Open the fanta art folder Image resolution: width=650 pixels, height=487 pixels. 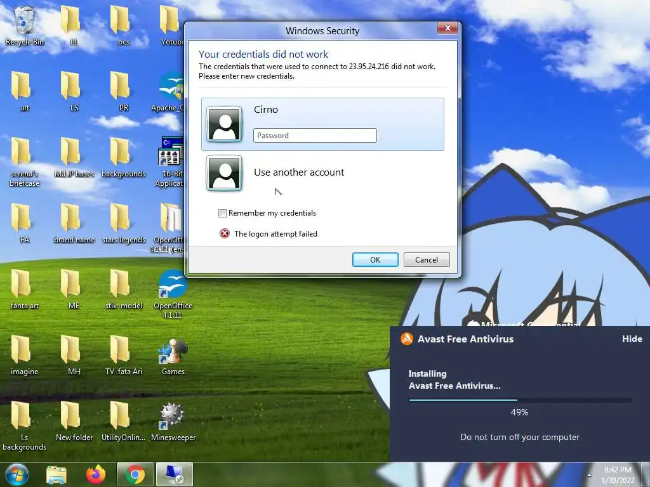25,289
